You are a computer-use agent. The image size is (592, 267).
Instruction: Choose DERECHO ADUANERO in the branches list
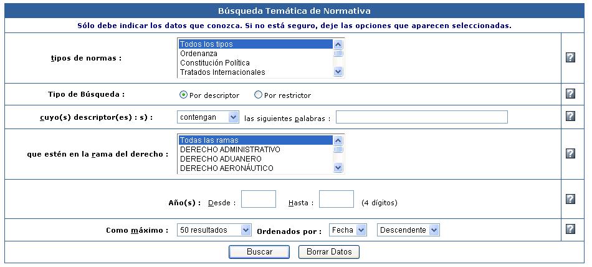255,159
